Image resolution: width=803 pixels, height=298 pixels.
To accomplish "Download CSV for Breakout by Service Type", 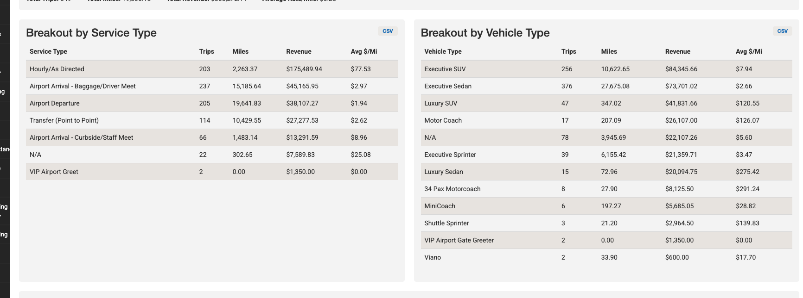I will (388, 31).
